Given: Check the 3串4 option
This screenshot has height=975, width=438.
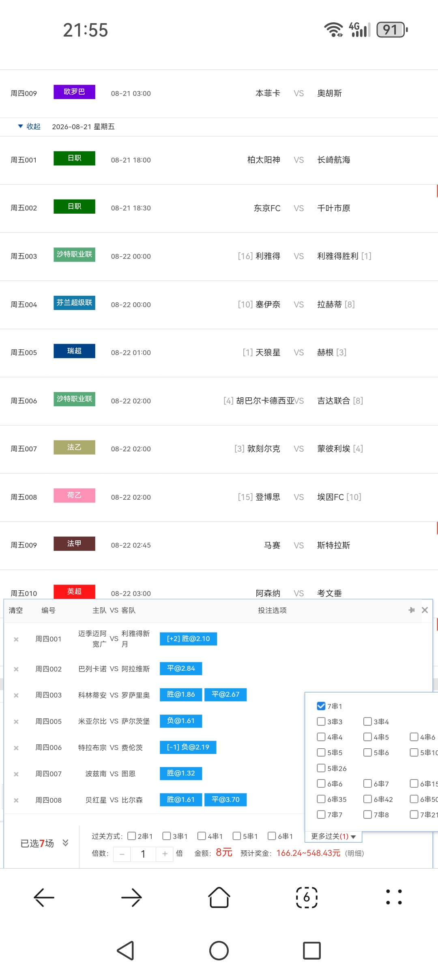Looking at the screenshot, I should click(x=367, y=721).
